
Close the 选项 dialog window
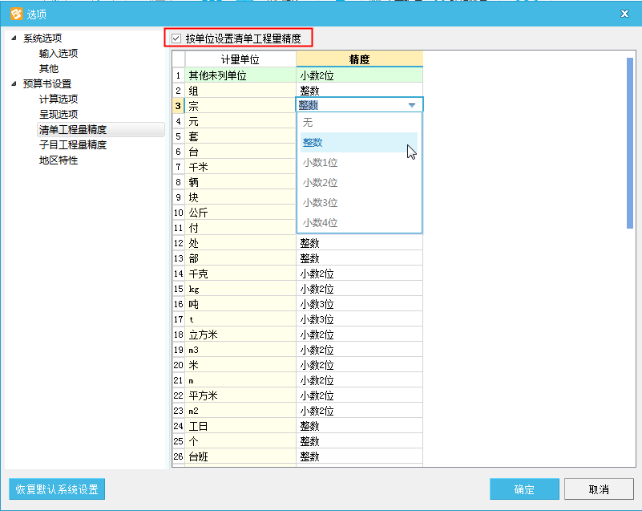[624, 13]
